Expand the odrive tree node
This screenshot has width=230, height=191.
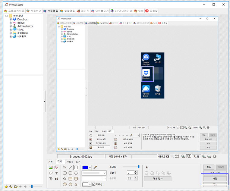[x=11, y=23]
